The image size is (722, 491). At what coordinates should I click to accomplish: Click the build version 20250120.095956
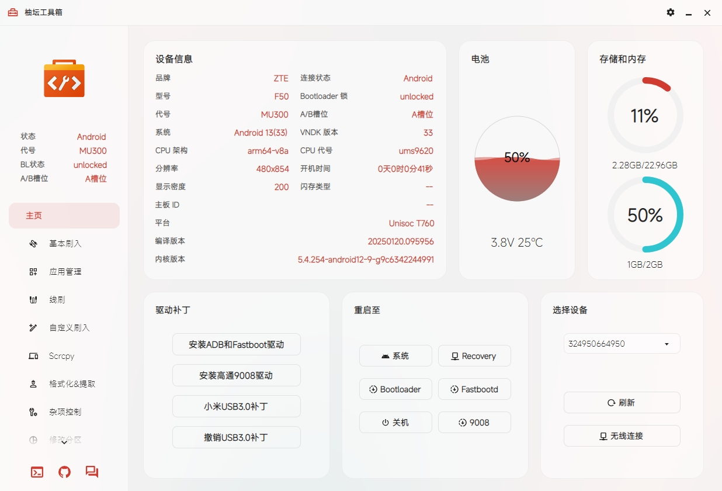pos(401,241)
